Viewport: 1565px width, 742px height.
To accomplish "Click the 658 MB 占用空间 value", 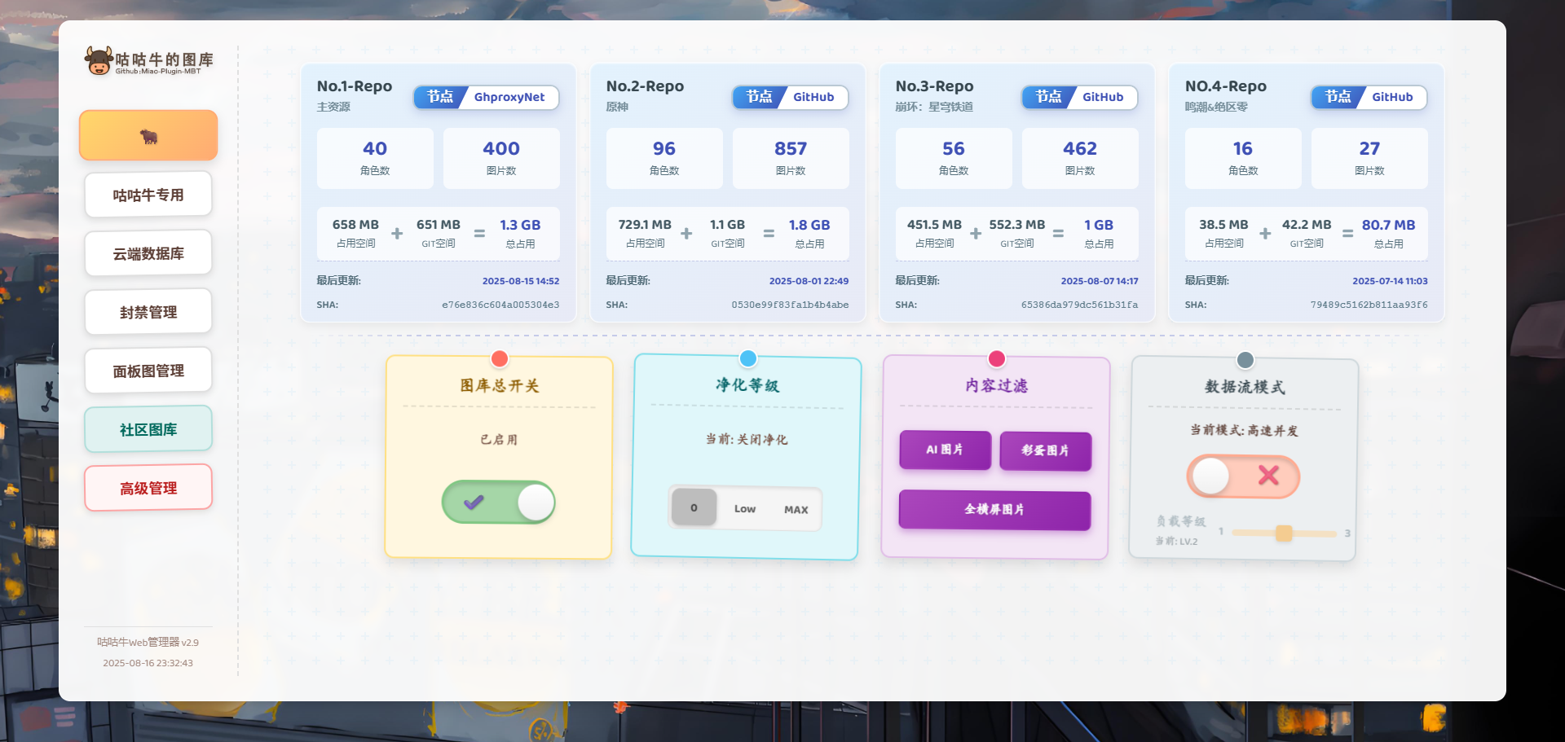I will pyautogui.click(x=355, y=225).
